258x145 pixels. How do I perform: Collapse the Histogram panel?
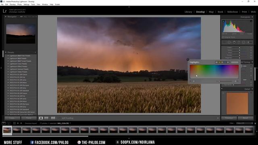pyautogui.click(x=252, y=17)
